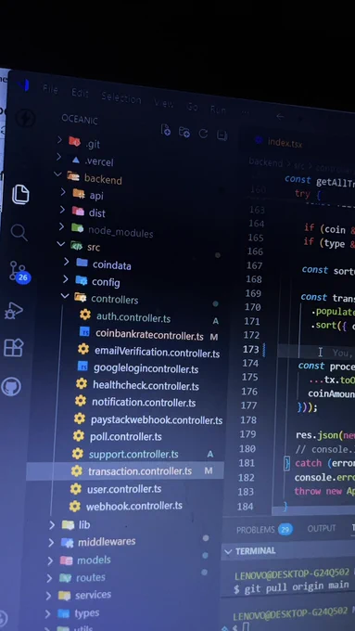Open the Selection menu

click(121, 97)
